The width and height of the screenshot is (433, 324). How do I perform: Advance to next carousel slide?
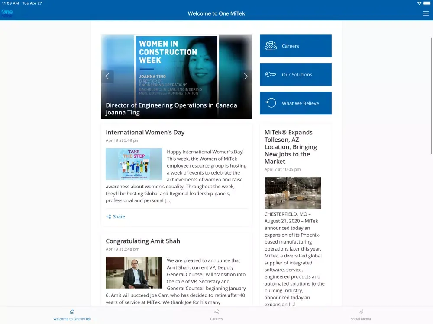click(x=246, y=76)
